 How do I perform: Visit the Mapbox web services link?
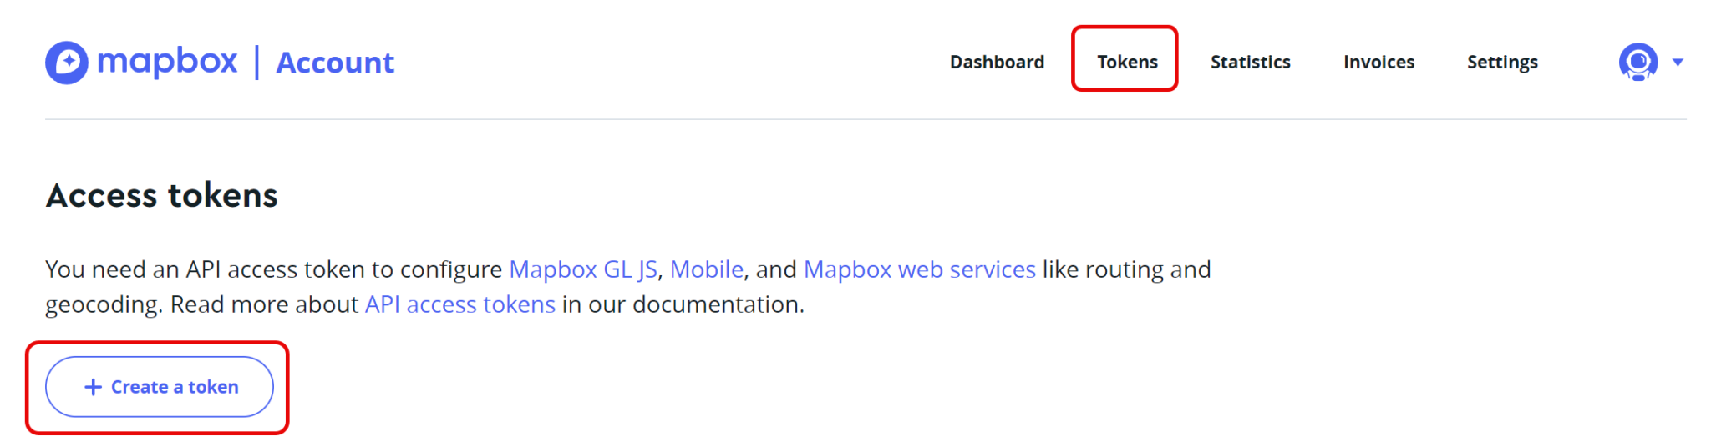tap(919, 269)
